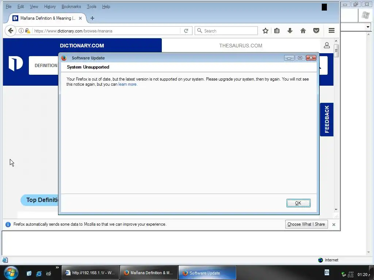The width and height of the screenshot is (374, 280).
Task: Open the Downloads arrow icon
Action: tap(290, 31)
